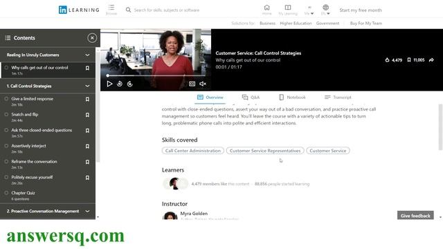Bookmark Reframe the conversation video
The height and width of the screenshot is (249, 443).
[88, 162]
